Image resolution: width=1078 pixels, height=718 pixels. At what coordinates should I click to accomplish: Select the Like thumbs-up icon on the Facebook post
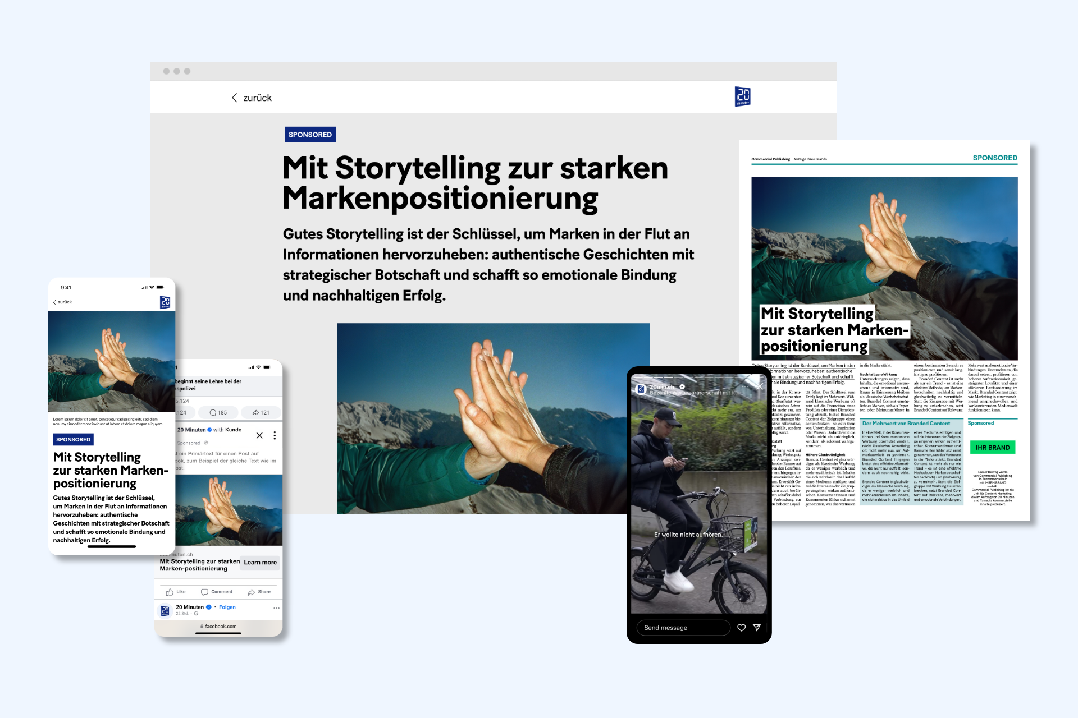tap(170, 592)
